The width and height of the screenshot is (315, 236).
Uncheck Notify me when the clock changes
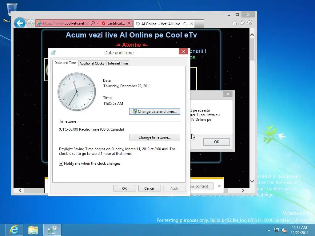pos(61,163)
